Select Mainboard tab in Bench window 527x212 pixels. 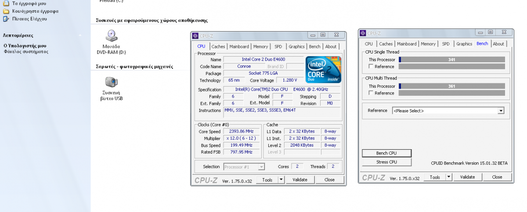(x=407, y=44)
